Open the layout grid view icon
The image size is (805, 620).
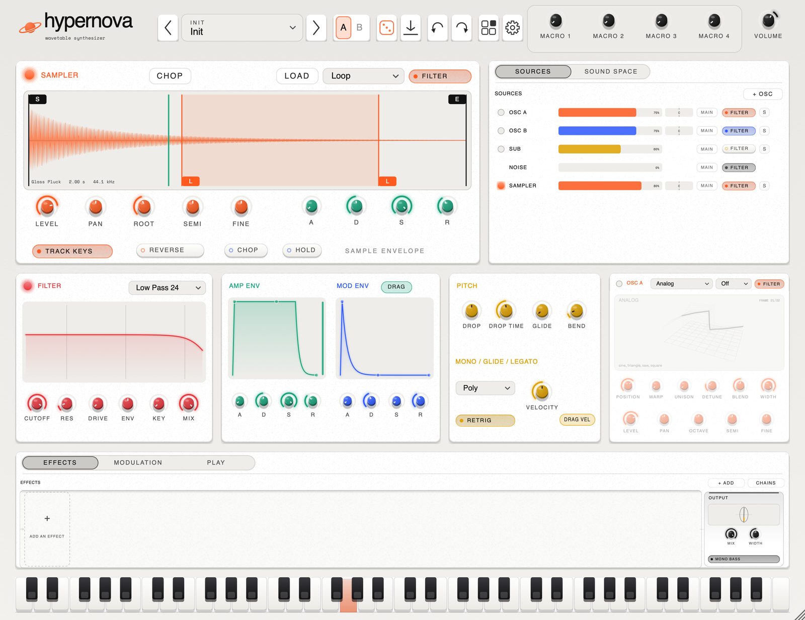(x=488, y=28)
